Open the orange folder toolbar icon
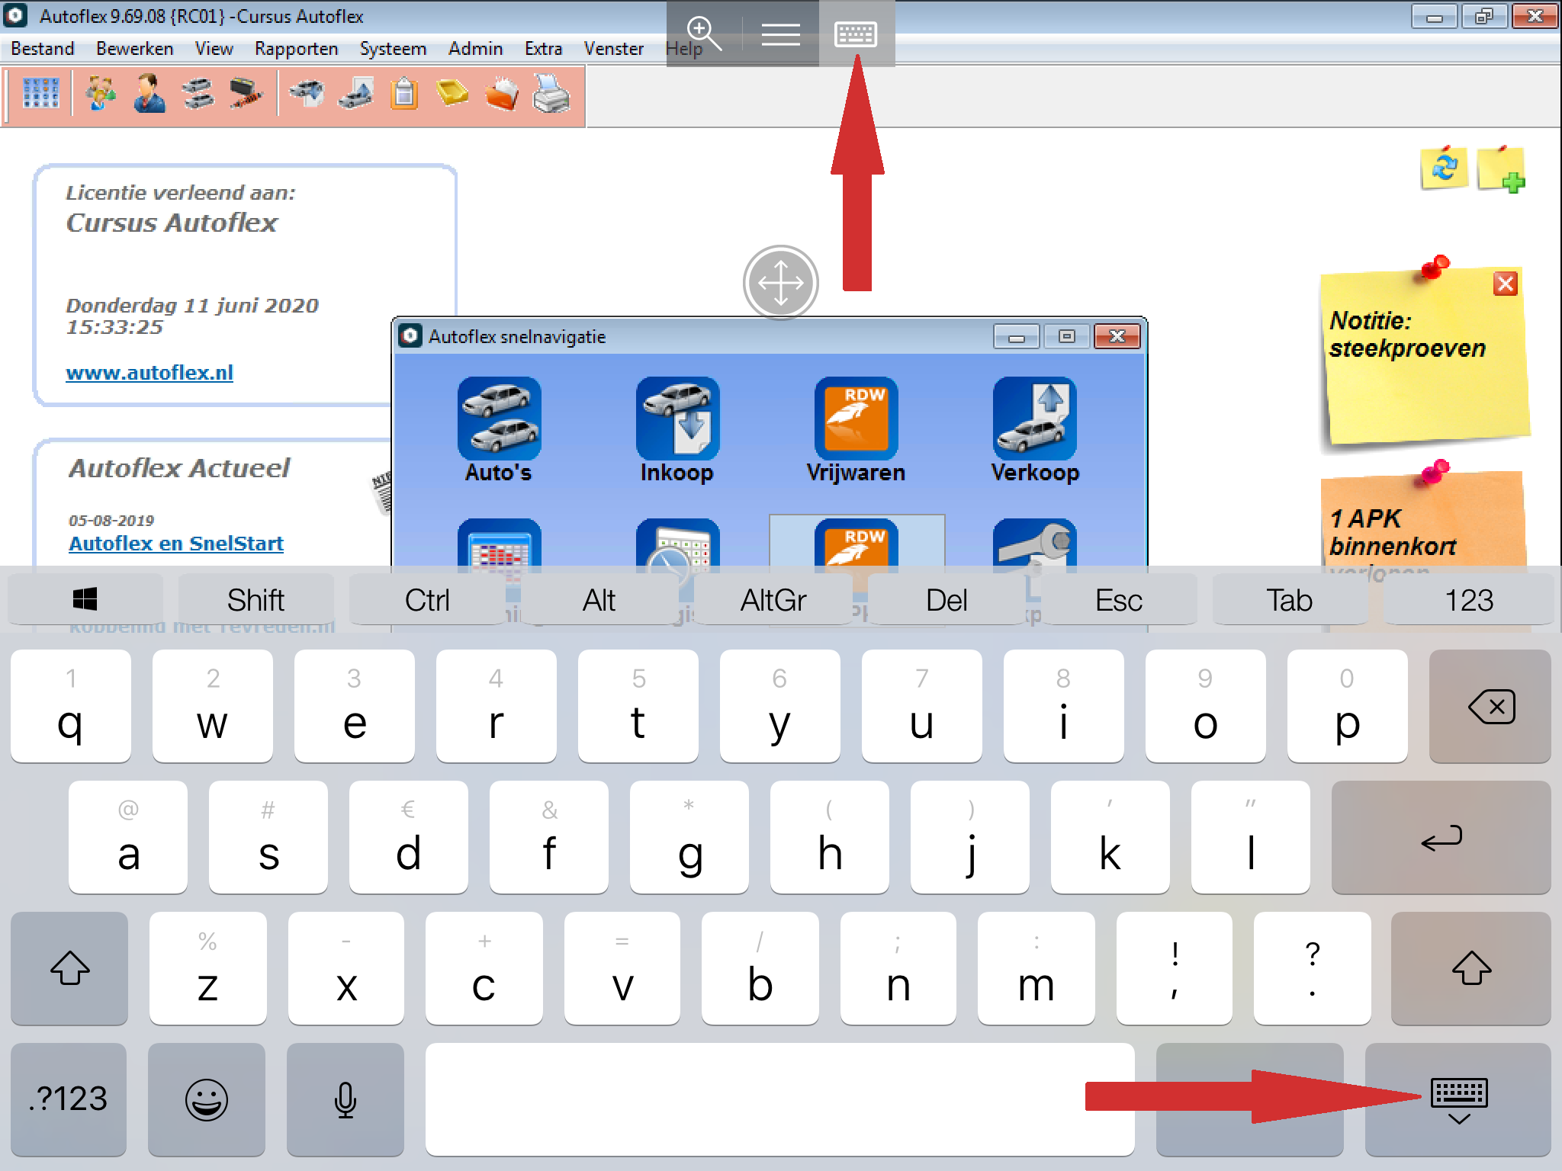Image resolution: width=1562 pixels, height=1171 pixels. (x=501, y=94)
